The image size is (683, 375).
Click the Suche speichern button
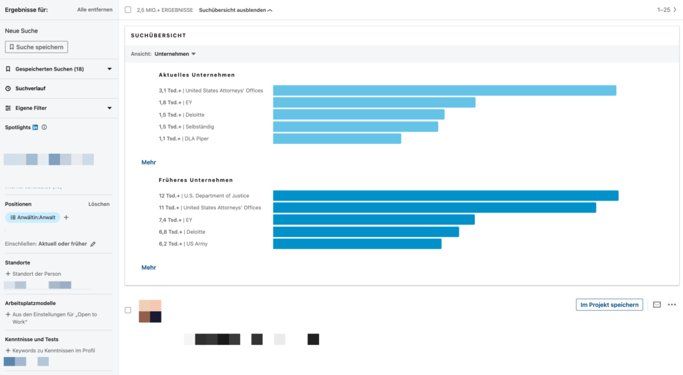tap(37, 47)
